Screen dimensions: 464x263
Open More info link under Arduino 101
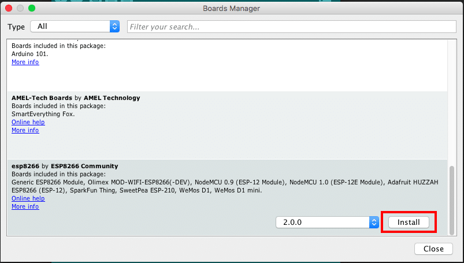(25, 62)
